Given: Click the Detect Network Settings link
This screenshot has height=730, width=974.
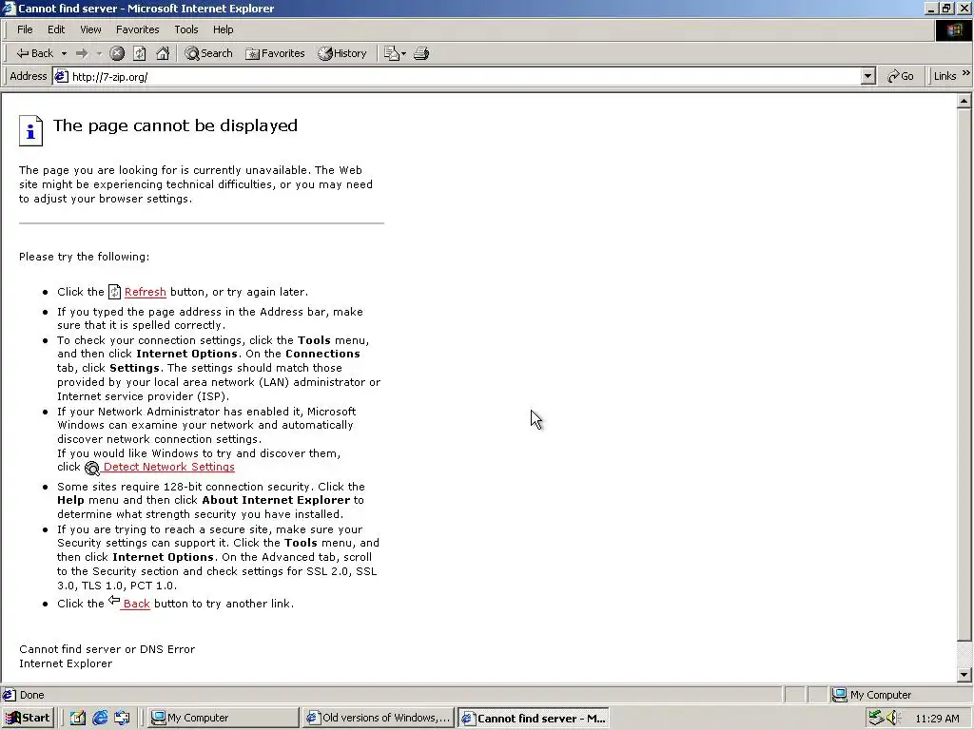Looking at the screenshot, I should click(x=169, y=467).
